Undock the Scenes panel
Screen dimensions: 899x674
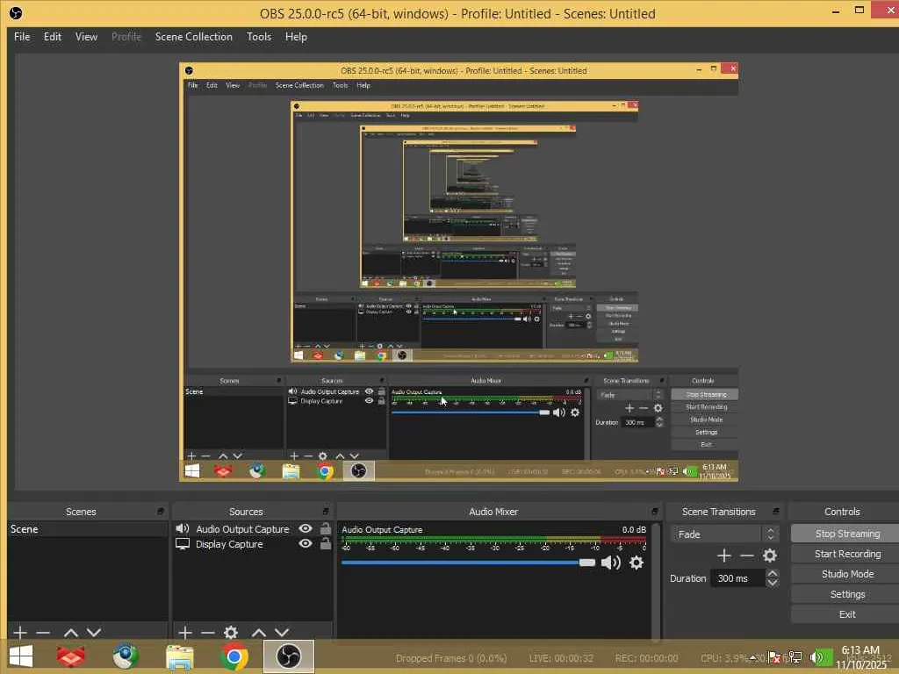point(161,512)
